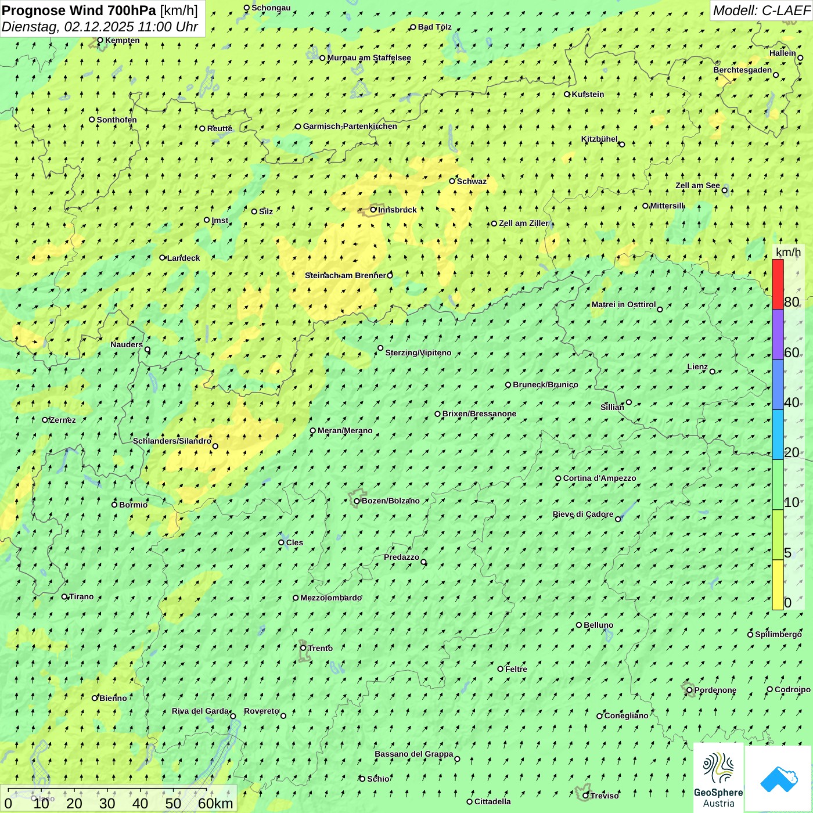The image size is (813, 813).
Task: Click the Kempten location dot
Action: point(100,41)
